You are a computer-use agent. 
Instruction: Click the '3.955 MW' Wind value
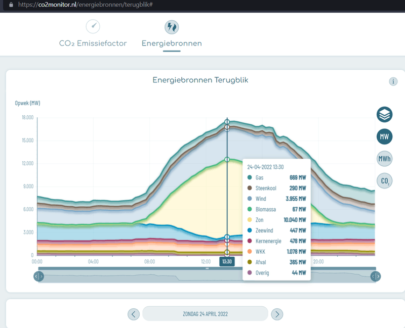click(x=296, y=199)
